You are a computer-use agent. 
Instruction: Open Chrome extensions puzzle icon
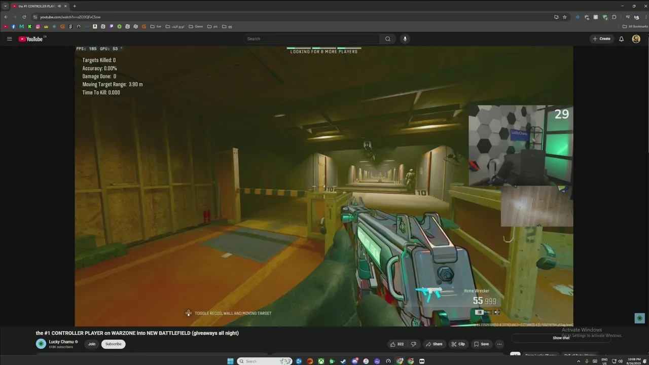click(x=614, y=17)
